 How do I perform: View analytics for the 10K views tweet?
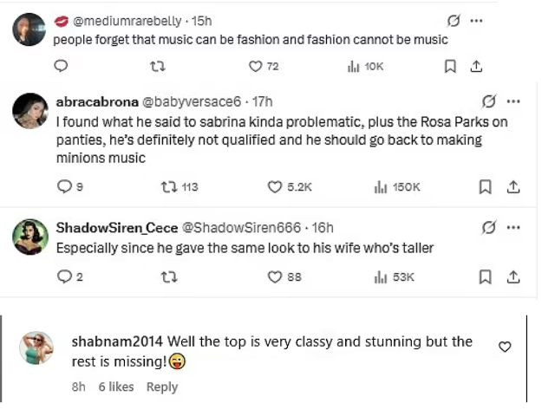tap(365, 66)
